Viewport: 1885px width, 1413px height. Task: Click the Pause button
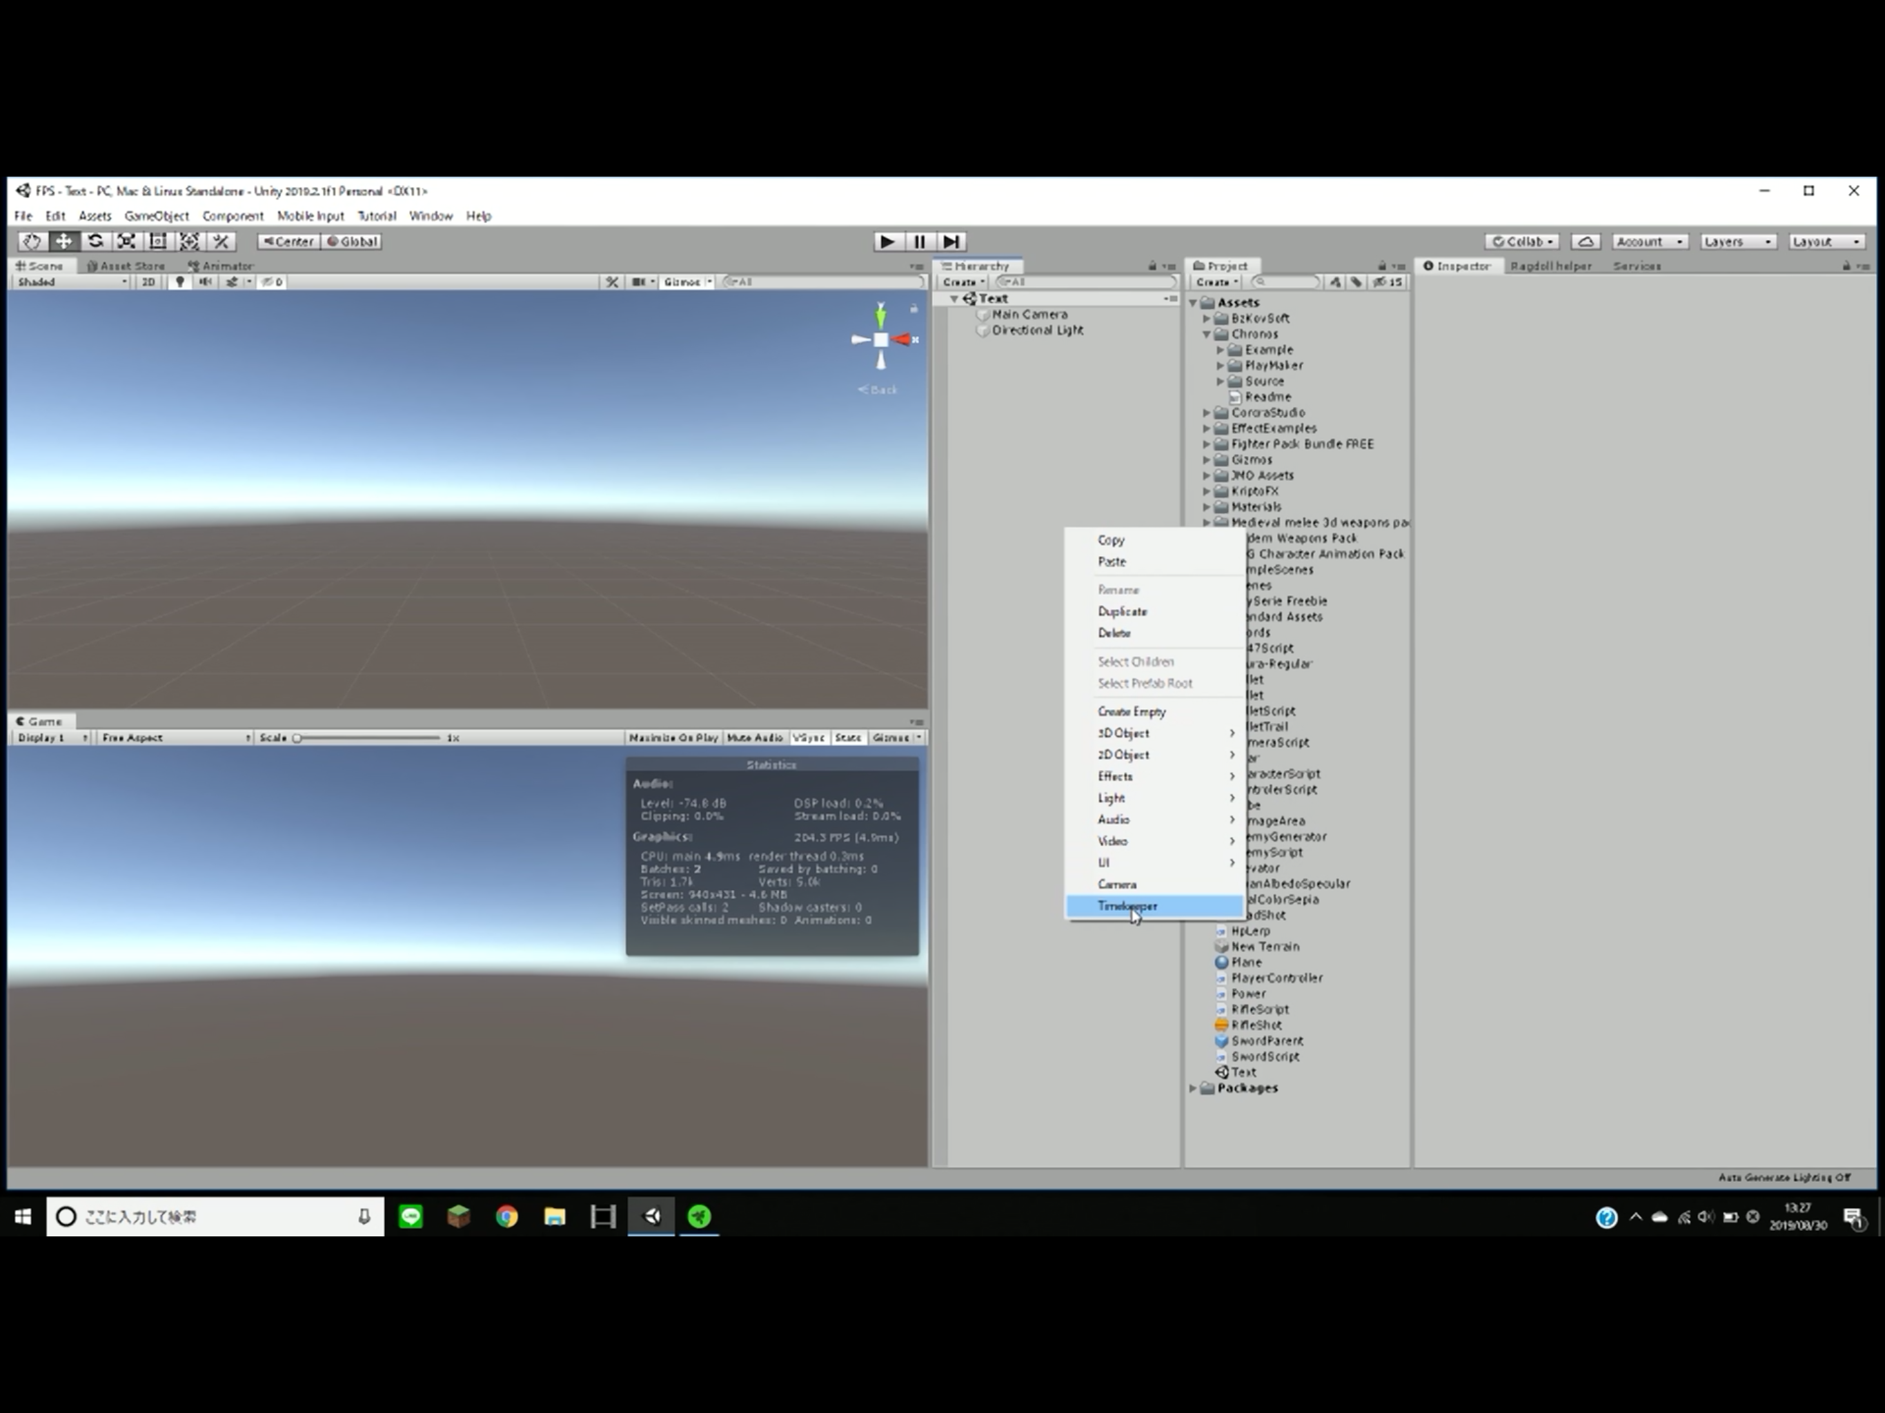(x=918, y=241)
